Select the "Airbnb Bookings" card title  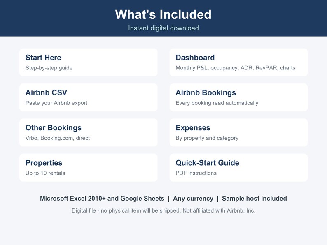pyautogui.click(x=206, y=92)
